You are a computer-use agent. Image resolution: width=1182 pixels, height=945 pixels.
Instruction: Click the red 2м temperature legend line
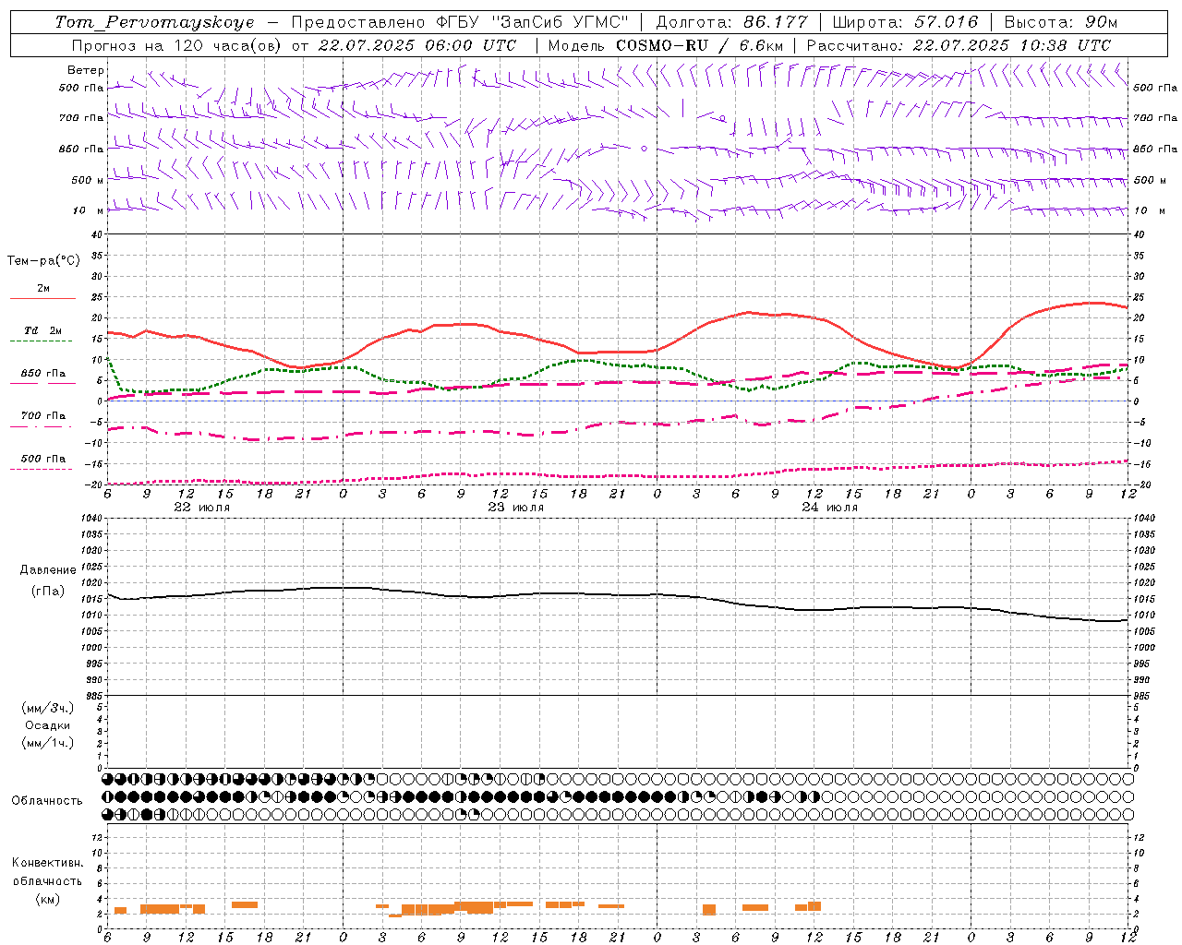point(42,299)
